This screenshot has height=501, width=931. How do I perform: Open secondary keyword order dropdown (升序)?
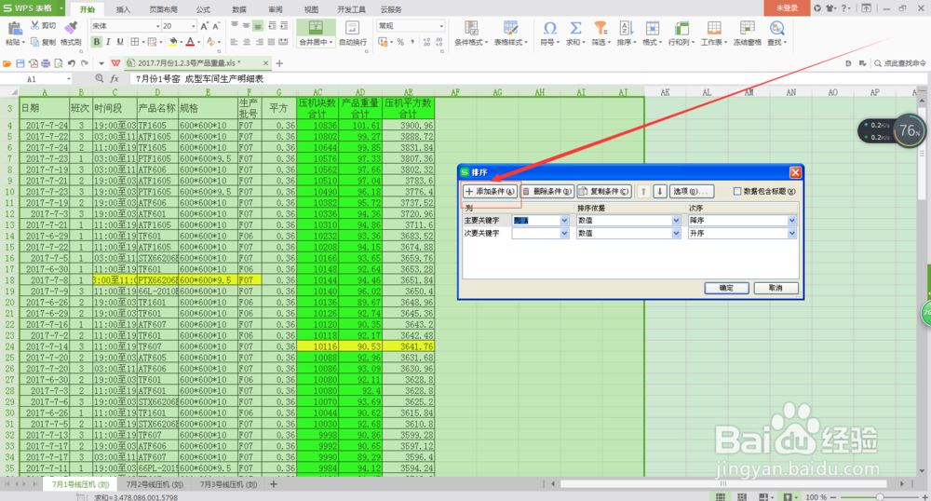(x=791, y=234)
